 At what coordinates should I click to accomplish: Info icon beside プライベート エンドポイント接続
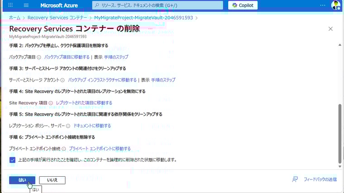(x=64, y=149)
